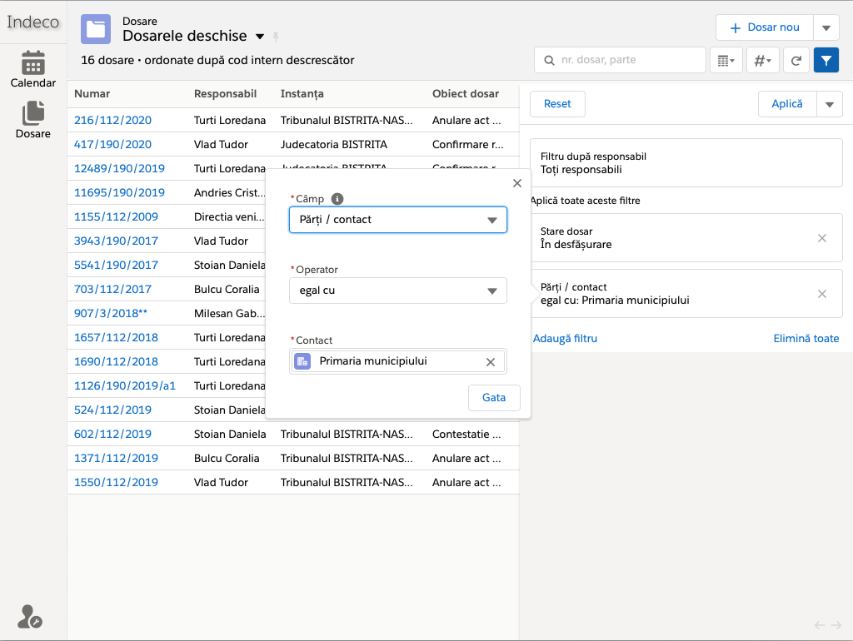
Task: Remove the Stare dosar filter
Action: point(821,238)
